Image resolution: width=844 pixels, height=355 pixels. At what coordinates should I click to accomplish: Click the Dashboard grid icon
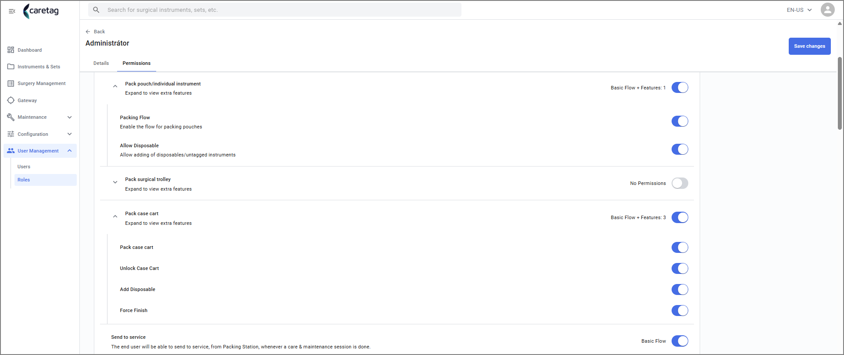pos(11,50)
